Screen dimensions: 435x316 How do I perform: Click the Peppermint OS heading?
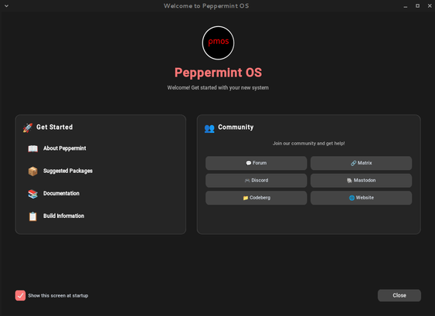tap(218, 73)
